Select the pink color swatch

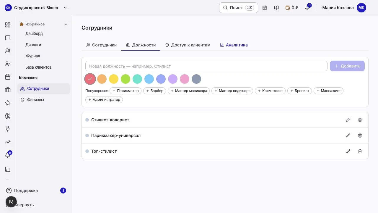tap(185, 79)
